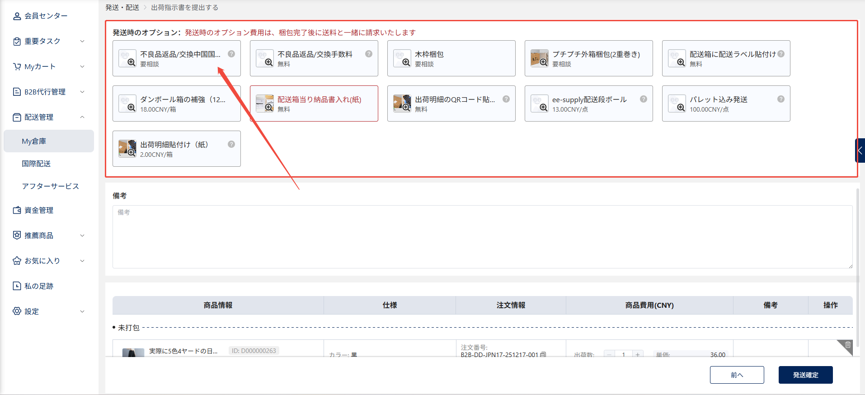Expand the 重要タスク menu chevron
Screen dimensions: 865x395
tap(82, 41)
